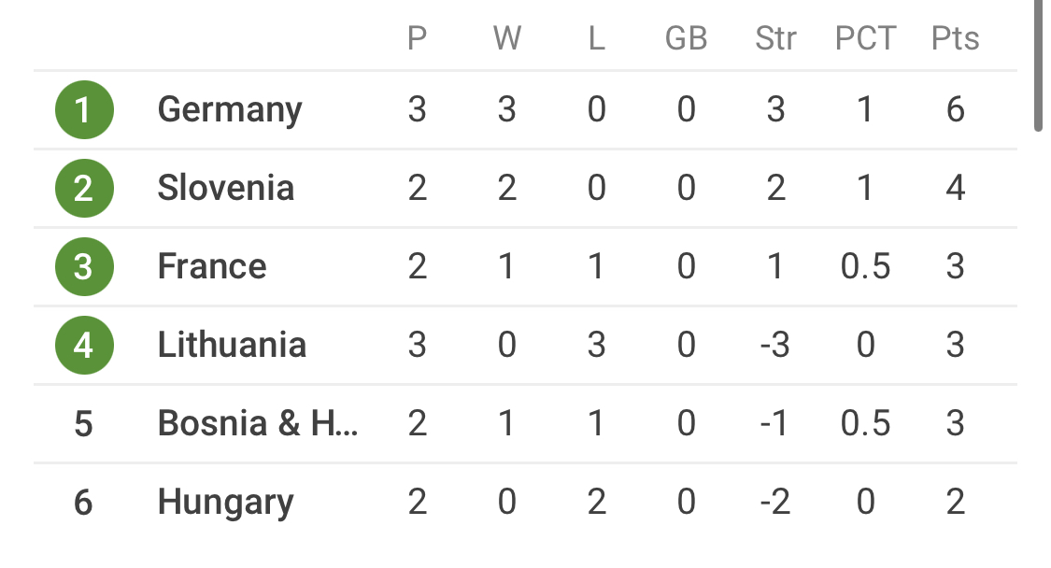Sort by the PCT column header
Viewport: 1051px width, 568px height.
865,39
